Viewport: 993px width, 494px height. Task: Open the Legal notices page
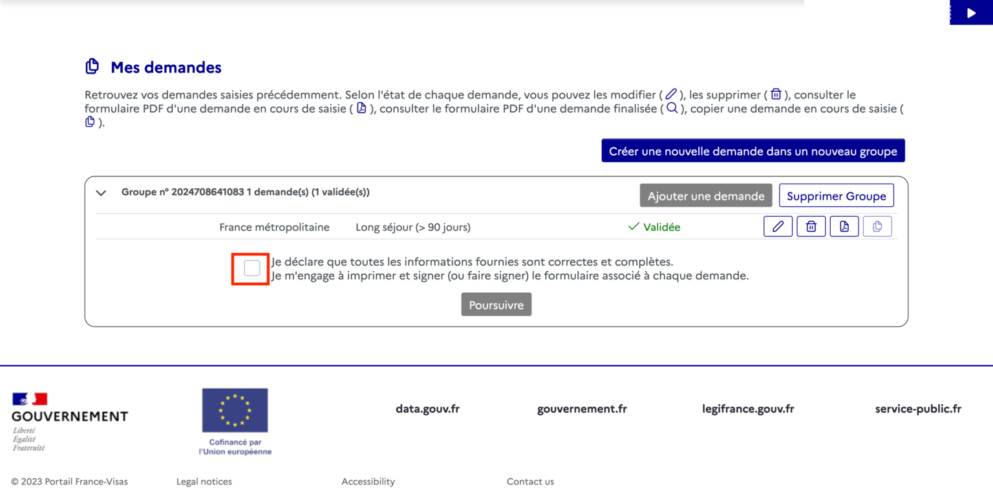pos(204,482)
